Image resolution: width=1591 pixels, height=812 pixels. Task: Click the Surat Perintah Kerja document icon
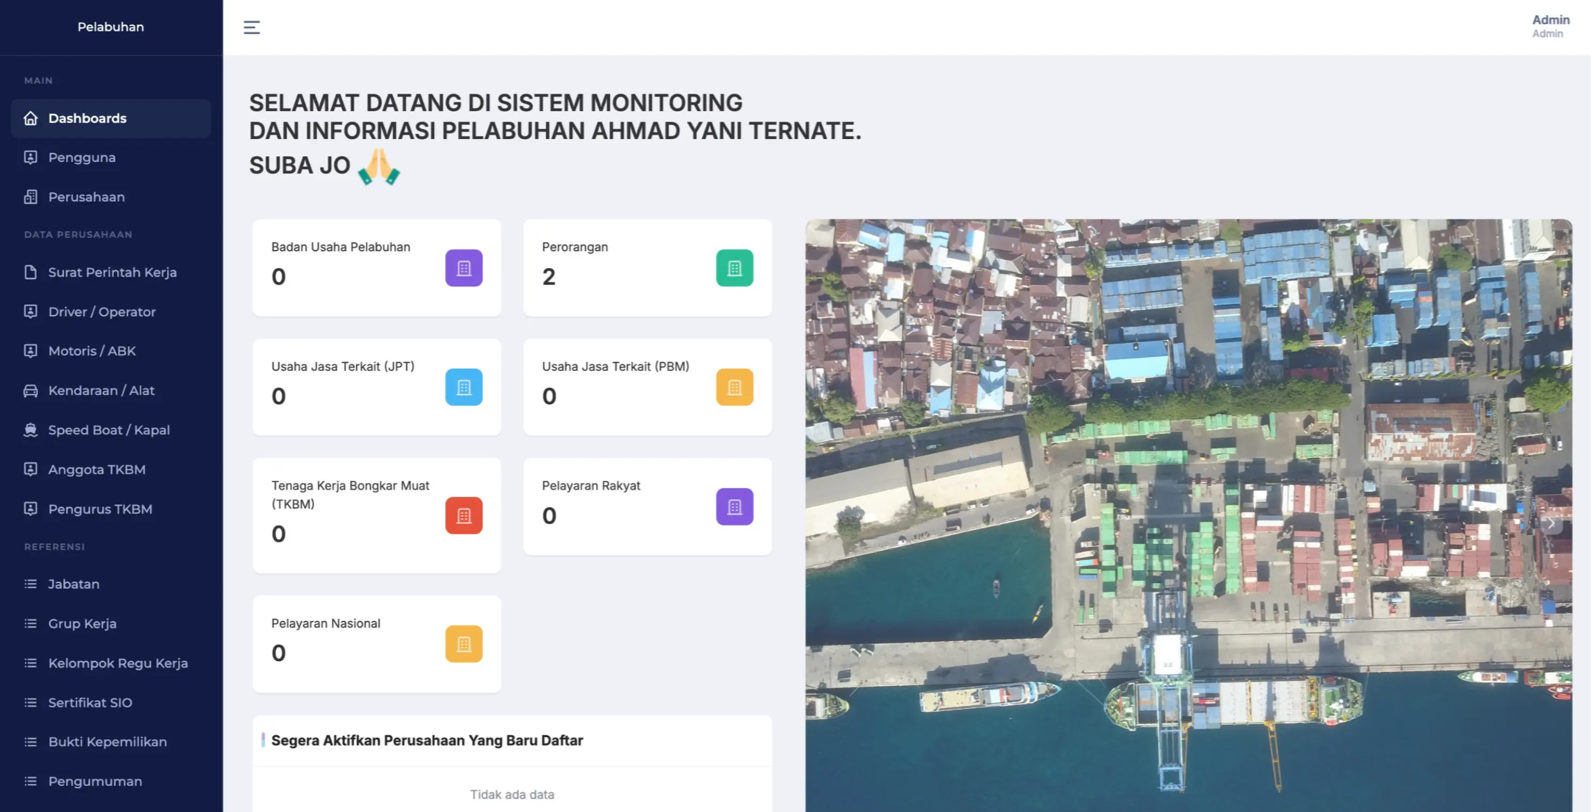pyautogui.click(x=32, y=272)
